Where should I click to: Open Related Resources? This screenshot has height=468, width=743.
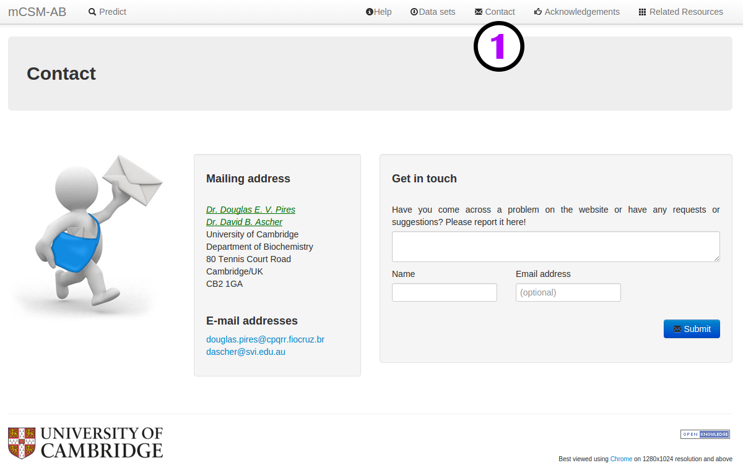(680, 12)
